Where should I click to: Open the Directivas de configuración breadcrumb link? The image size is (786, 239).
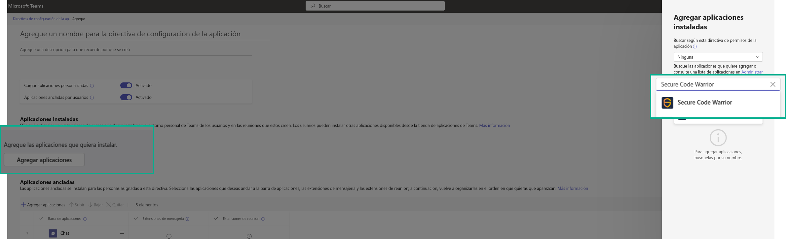tap(42, 19)
